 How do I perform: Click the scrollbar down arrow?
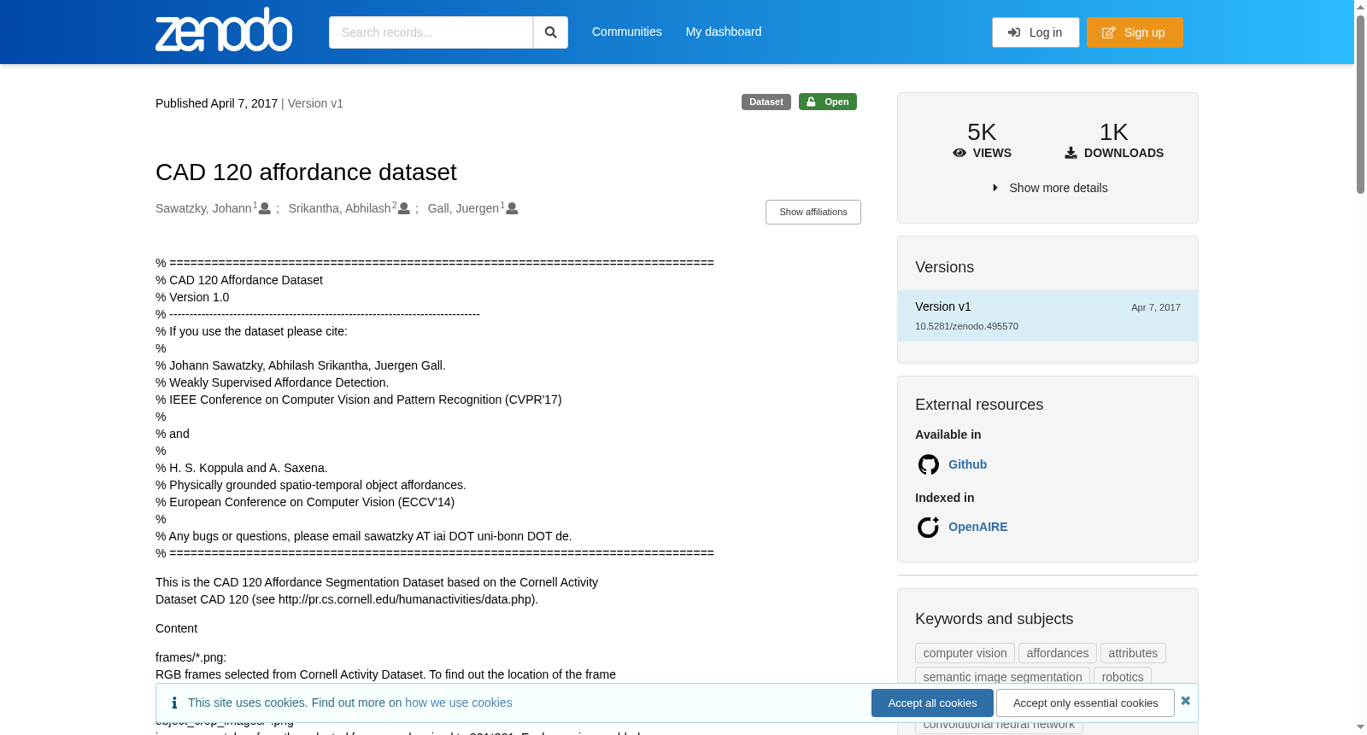pyautogui.click(x=1360, y=727)
